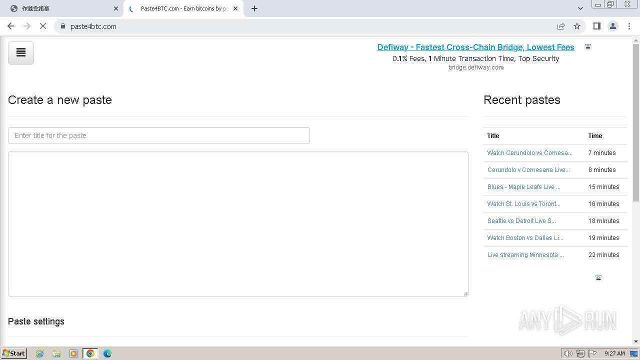
Task: Click the textarea resize grip corner
Action: point(465,293)
